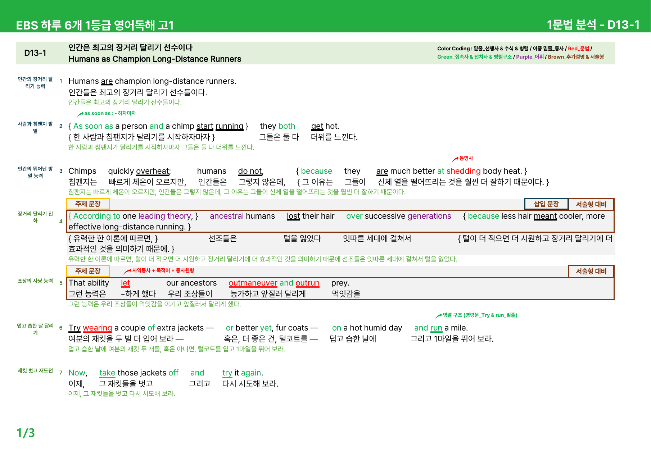Image resolution: width=651 pixels, height=460 pixels.
Task: Click the underlined 'try' in sentence 7
Action: 227,373
